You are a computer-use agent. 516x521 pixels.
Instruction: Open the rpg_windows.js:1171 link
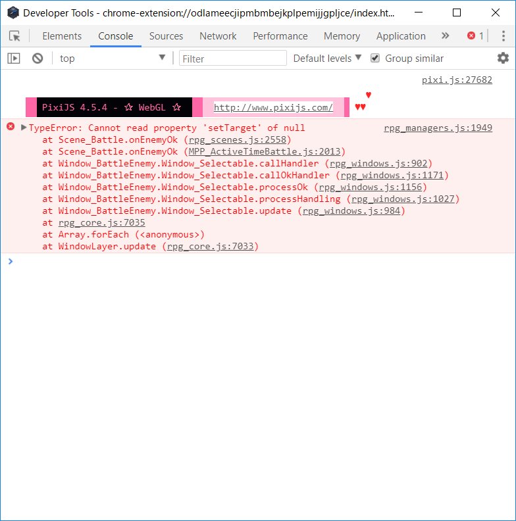pyautogui.click(x=392, y=176)
